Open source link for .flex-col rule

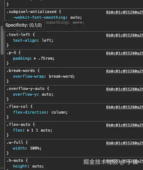(x=124, y=107)
